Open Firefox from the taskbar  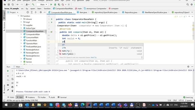click(70, 105)
